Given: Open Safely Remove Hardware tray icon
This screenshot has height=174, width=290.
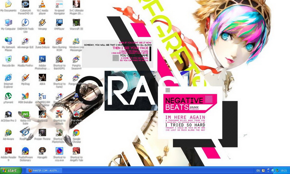Looking at the screenshot, I should tap(277, 170).
